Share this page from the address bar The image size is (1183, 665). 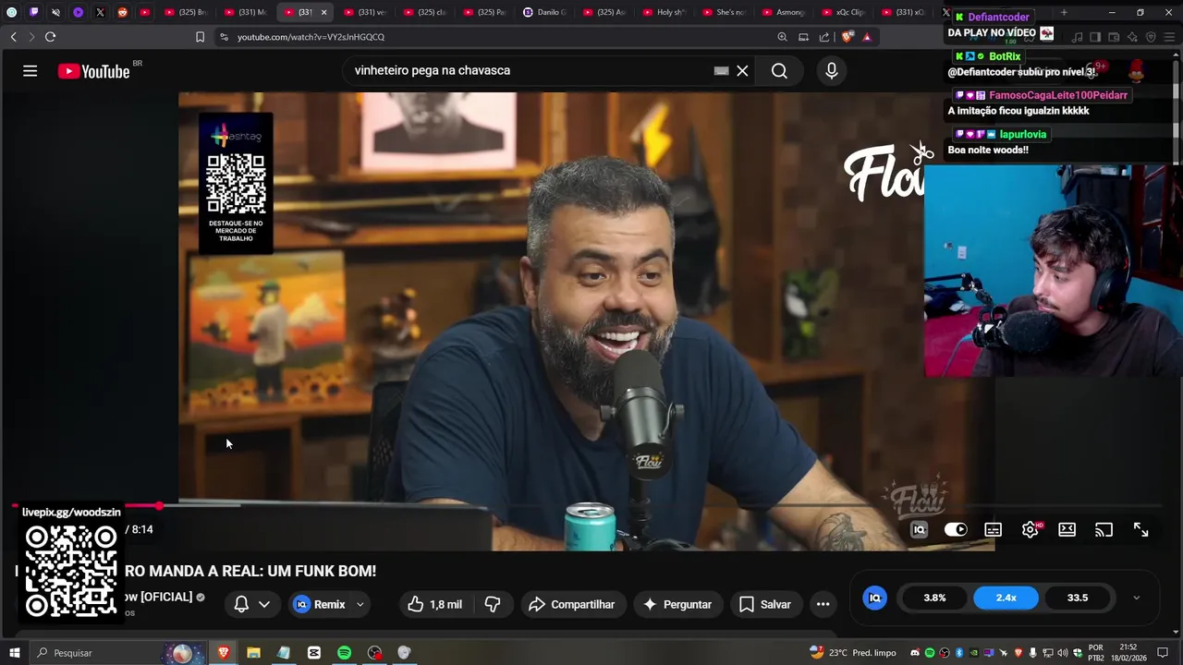click(824, 37)
